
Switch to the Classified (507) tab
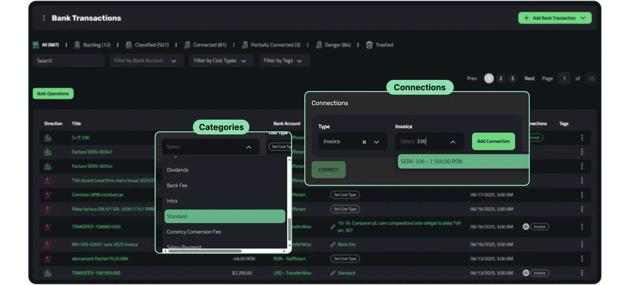point(147,45)
